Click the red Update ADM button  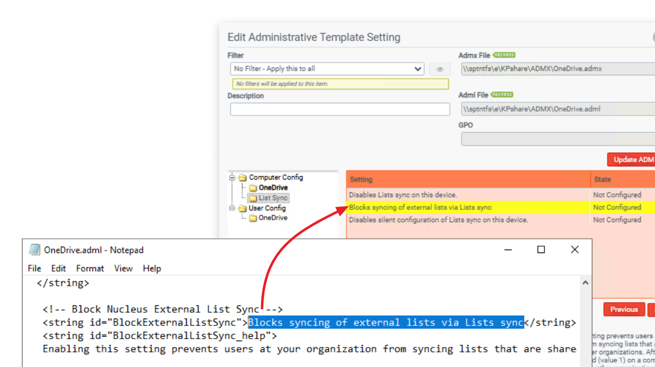tap(632, 160)
